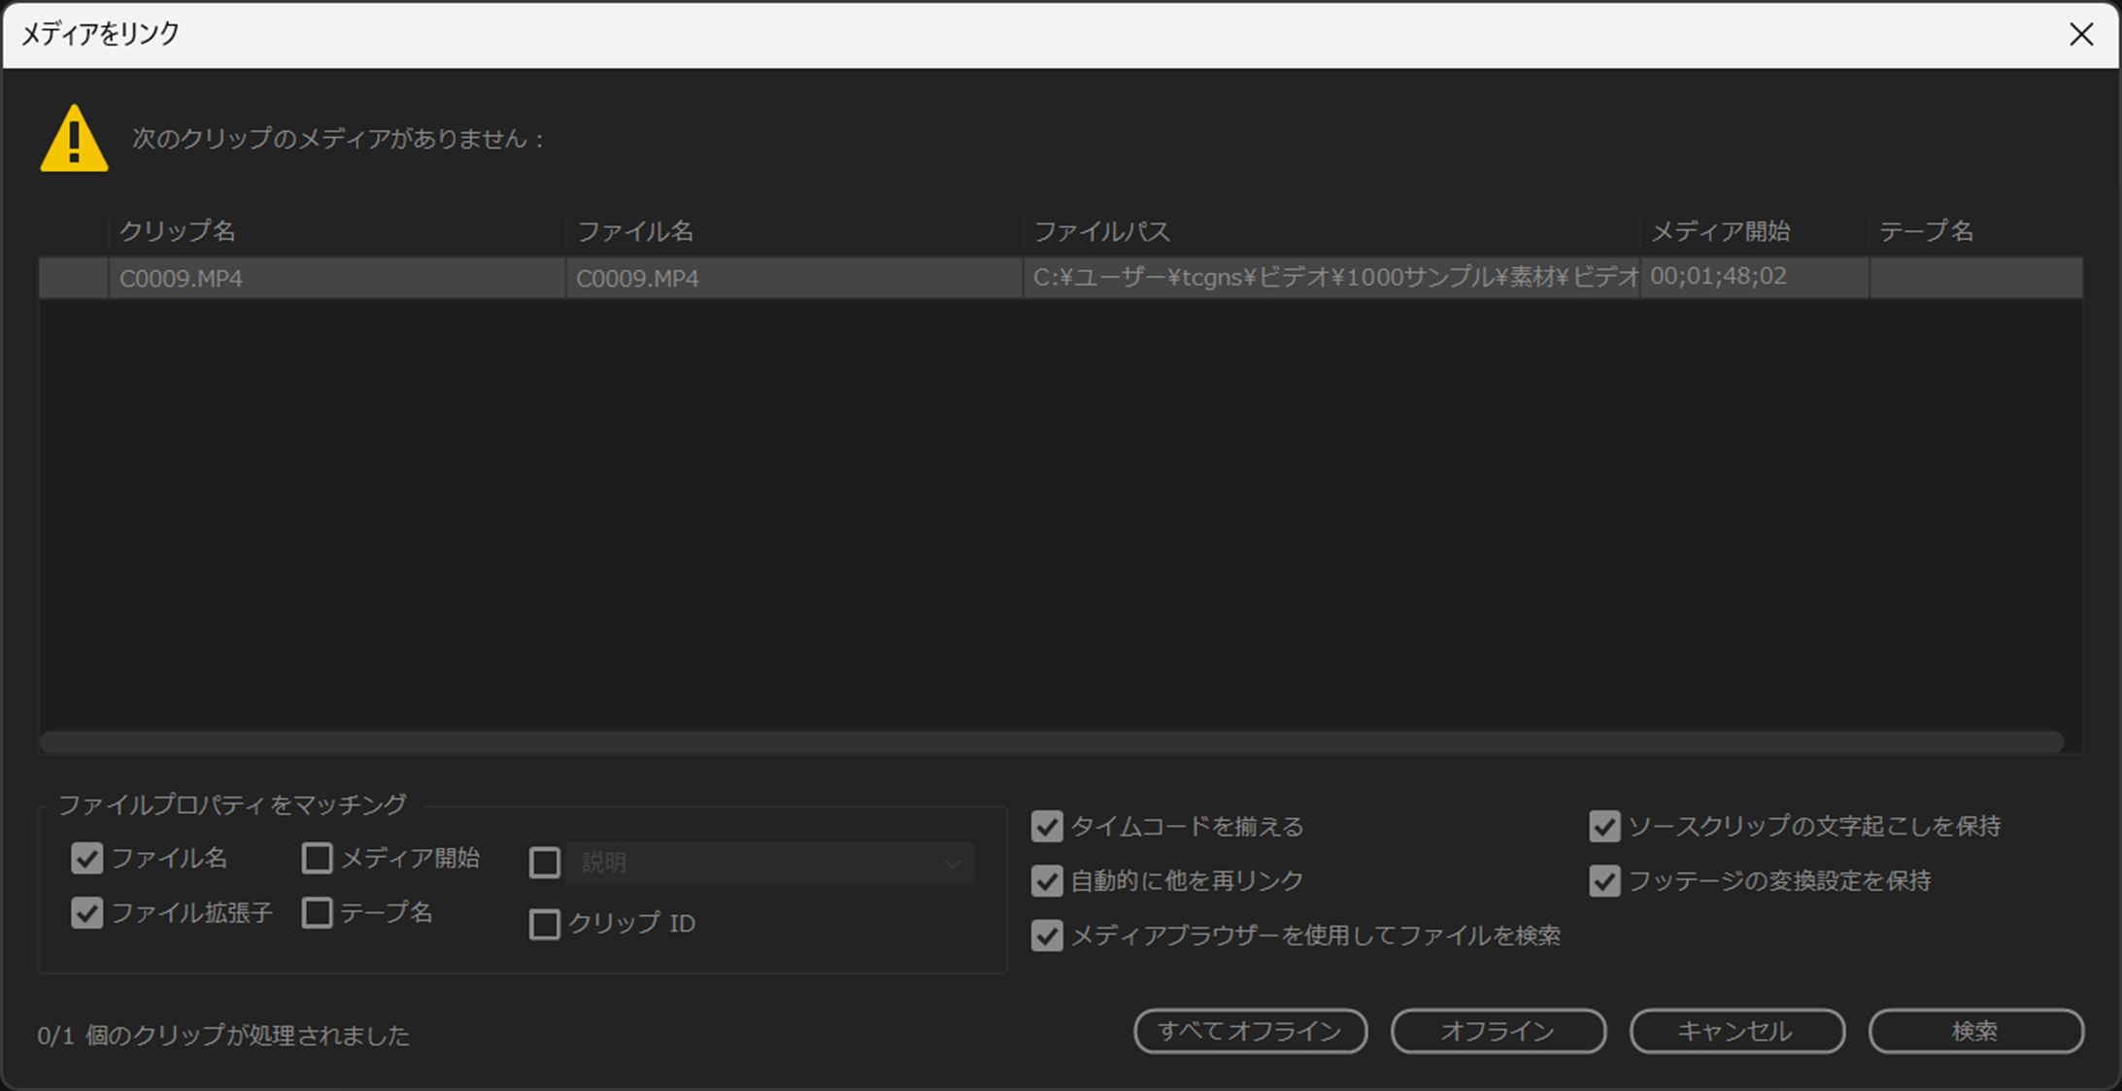This screenshot has width=2122, height=1091.
Task: Enable the テープ名 matching checkbox
Action: [317, 913]
